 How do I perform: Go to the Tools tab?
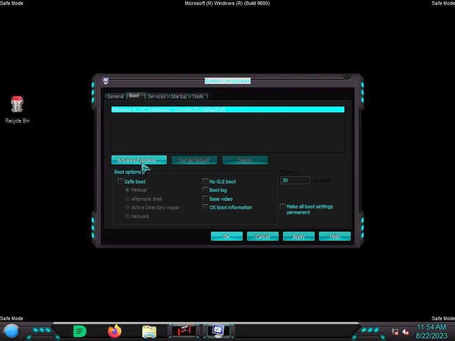198,96
